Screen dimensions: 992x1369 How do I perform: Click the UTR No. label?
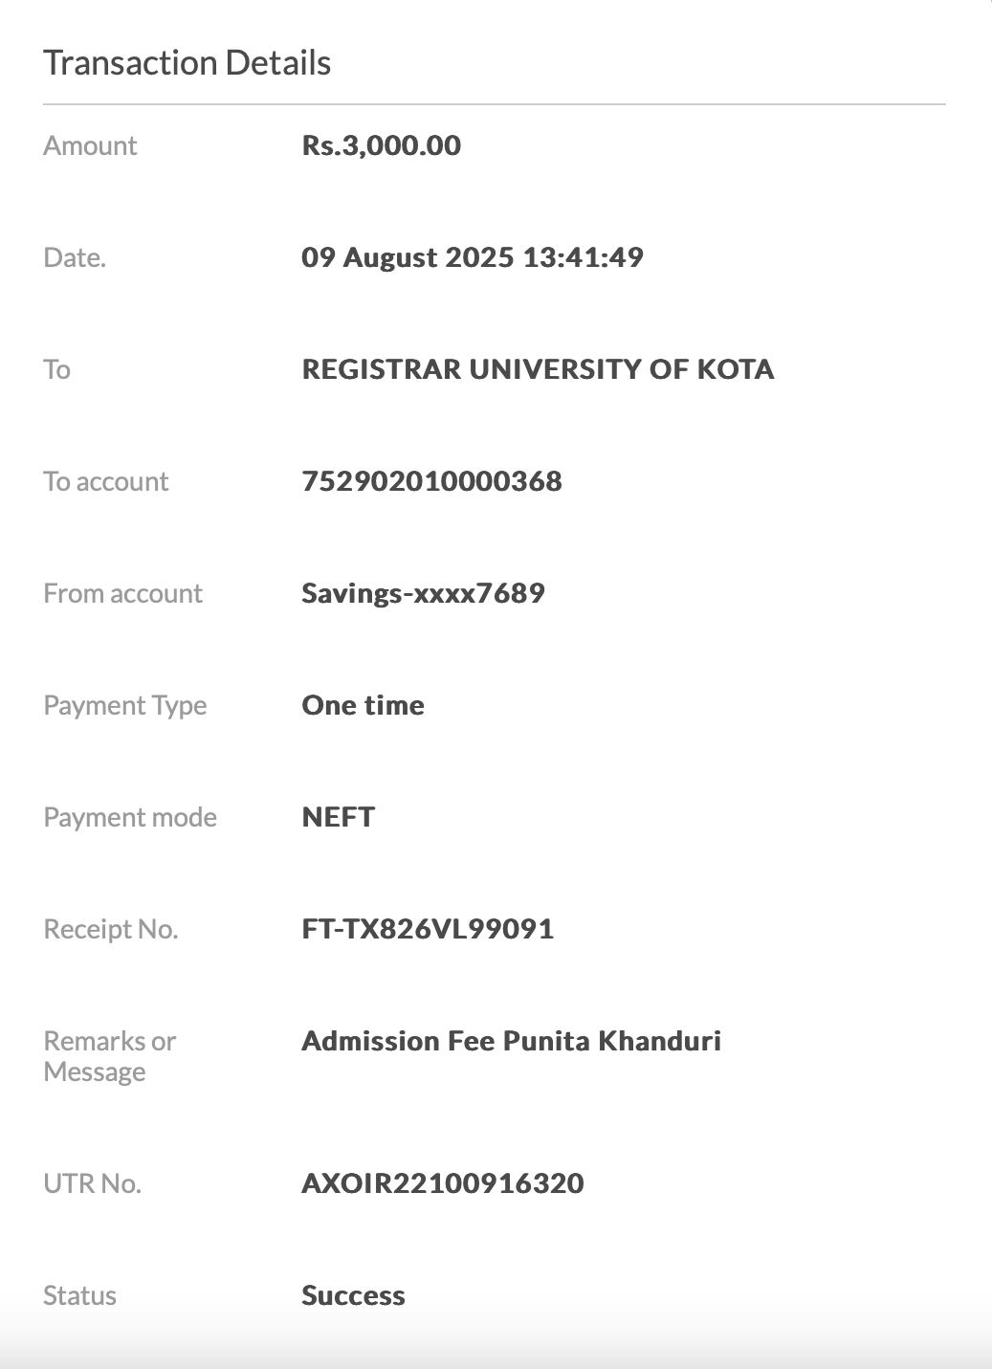(x=92, y=1183)
